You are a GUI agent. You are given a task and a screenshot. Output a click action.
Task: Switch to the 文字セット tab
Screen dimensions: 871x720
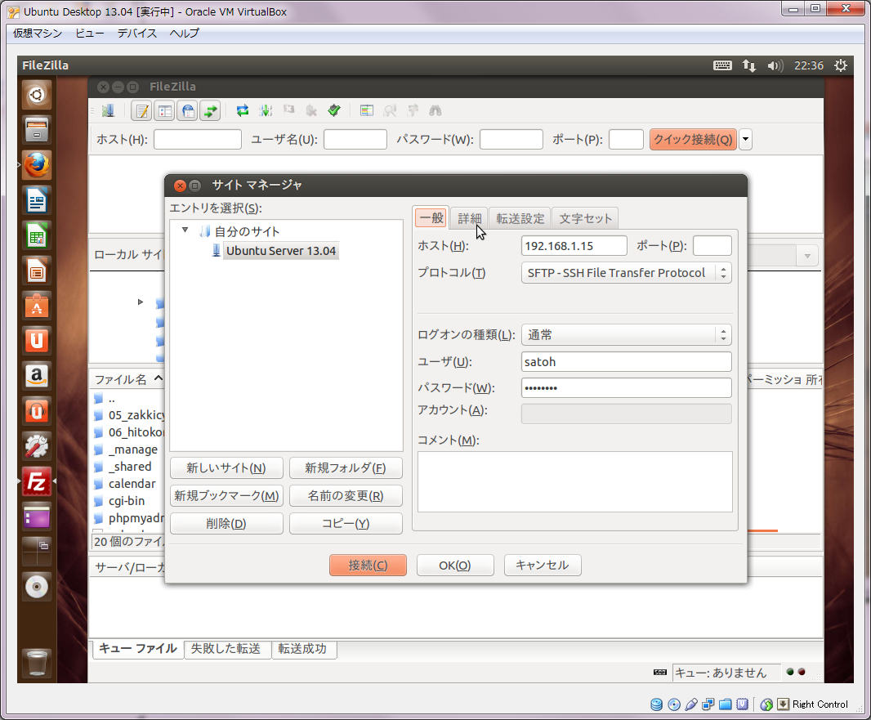coord(585,218)
